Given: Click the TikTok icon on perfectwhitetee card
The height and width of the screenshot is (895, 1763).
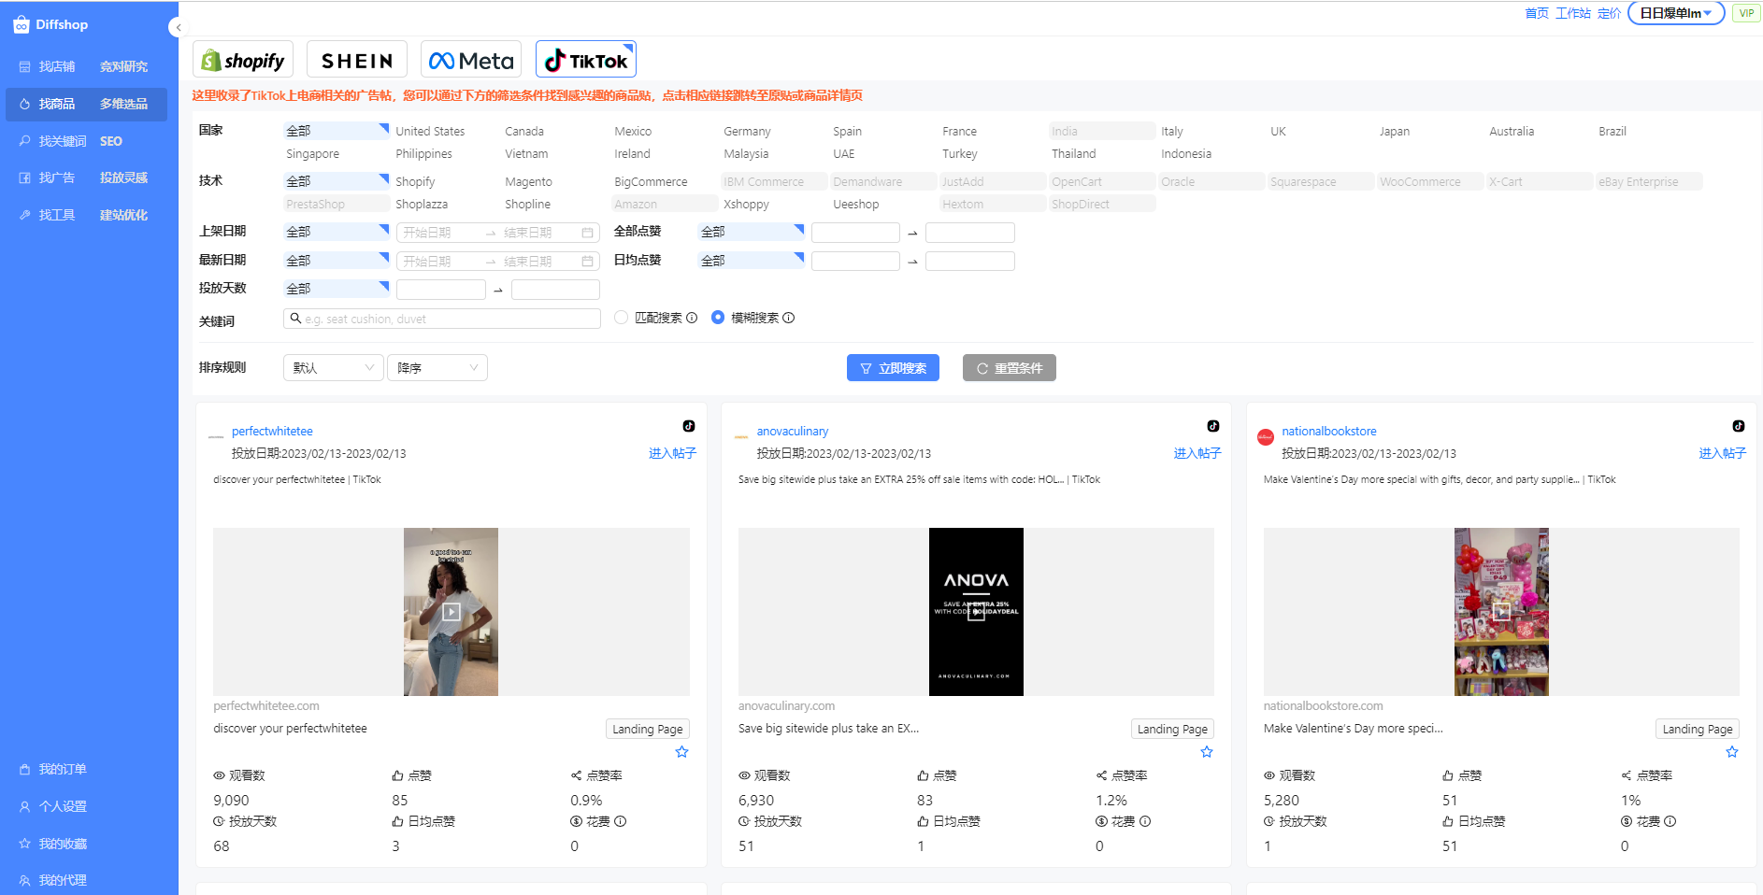Looking at the screenshot, I should (688, 426).
